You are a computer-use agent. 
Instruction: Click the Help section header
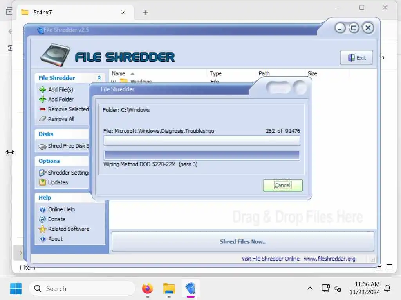coord(45,198)
